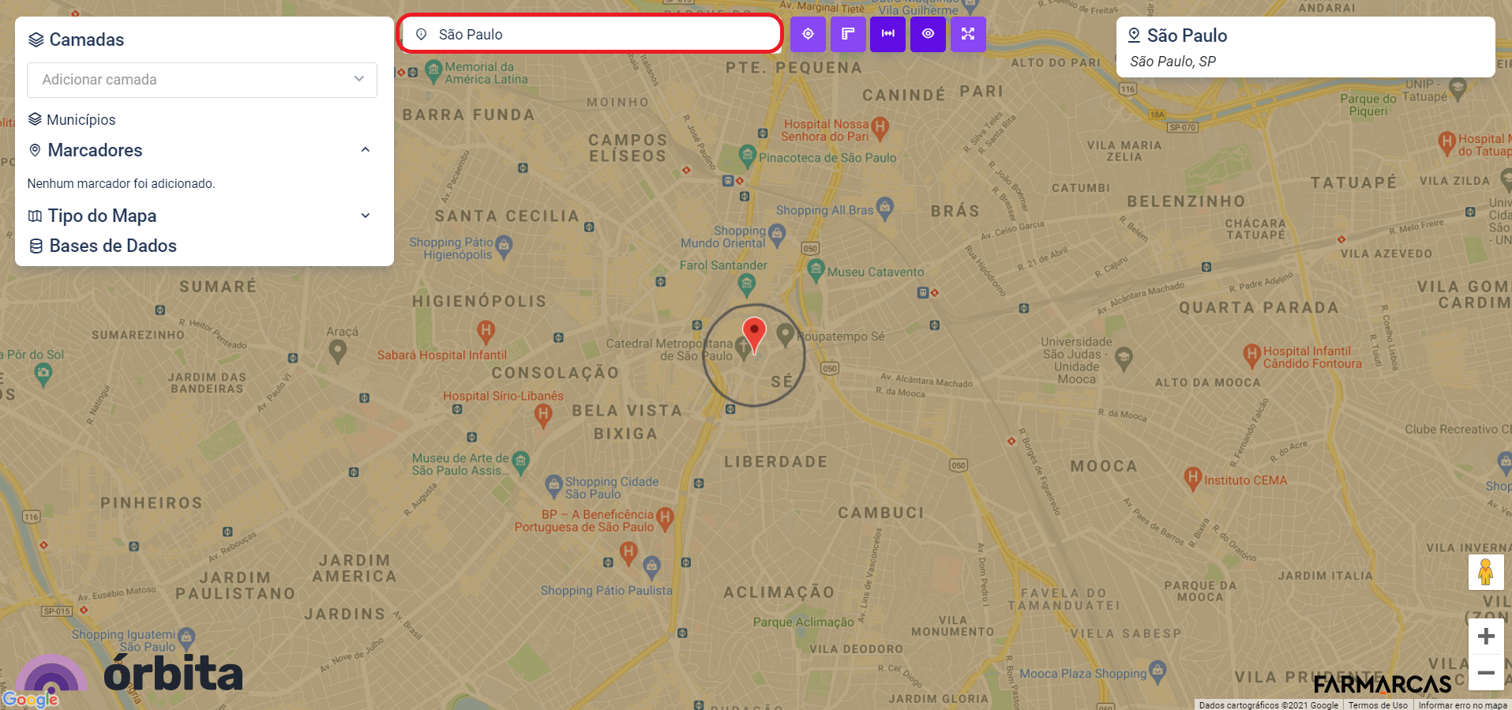Viewport: 1512px width, 710px height.
Task: Click the Hospital Sírio-Libanês map icon
Action: coord(543,413)
